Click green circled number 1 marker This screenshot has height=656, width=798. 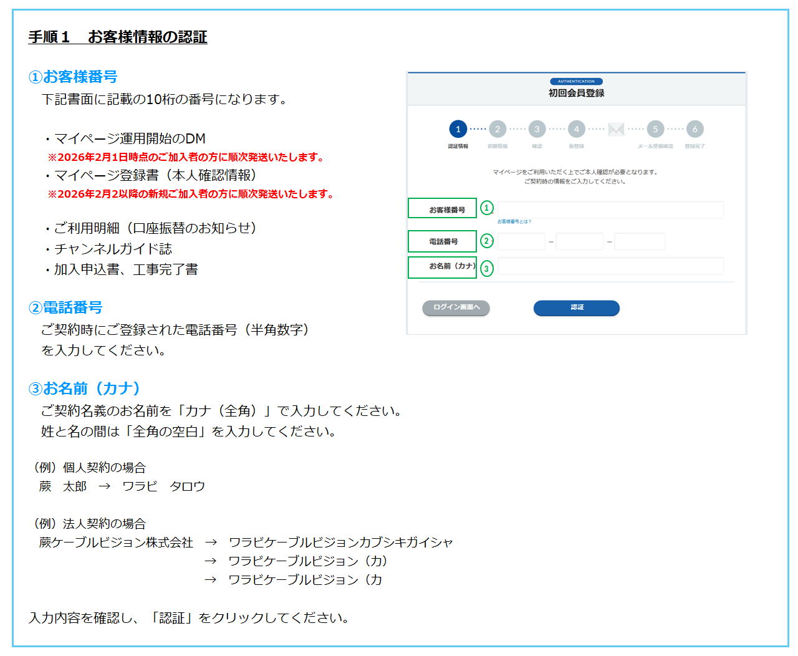click(486, 208)
